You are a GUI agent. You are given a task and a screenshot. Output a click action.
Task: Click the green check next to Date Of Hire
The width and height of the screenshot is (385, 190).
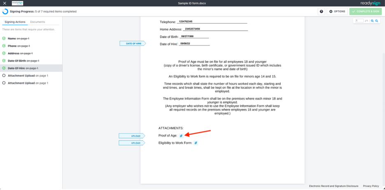point(4,68)
